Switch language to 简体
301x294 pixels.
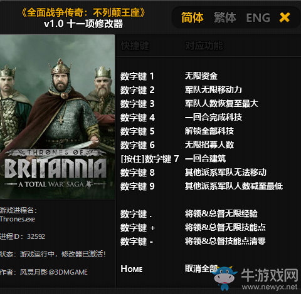(x=192, y=18)
